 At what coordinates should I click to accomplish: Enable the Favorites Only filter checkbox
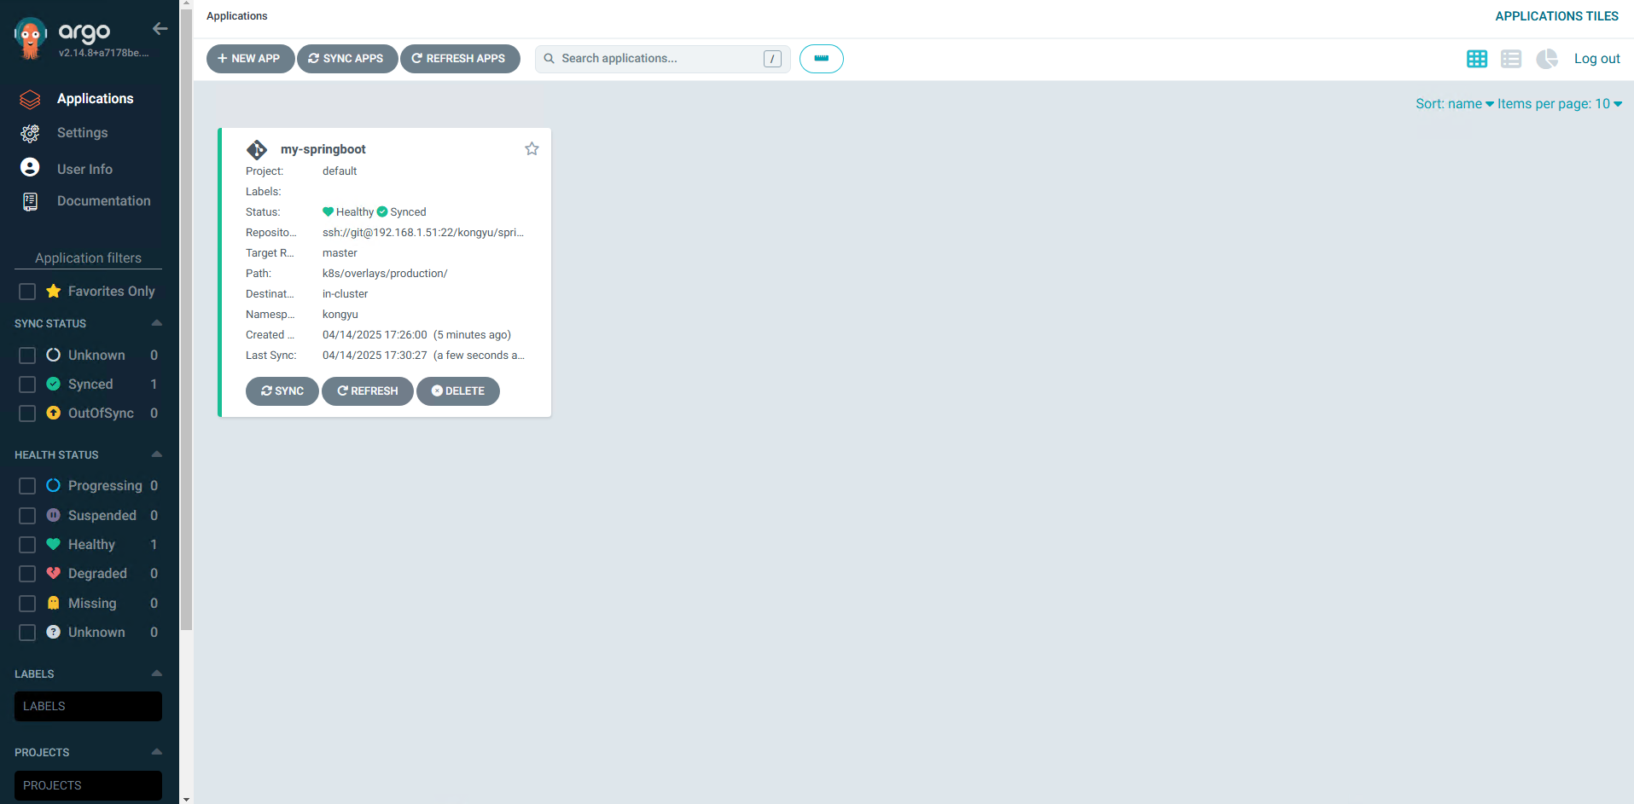27,292
